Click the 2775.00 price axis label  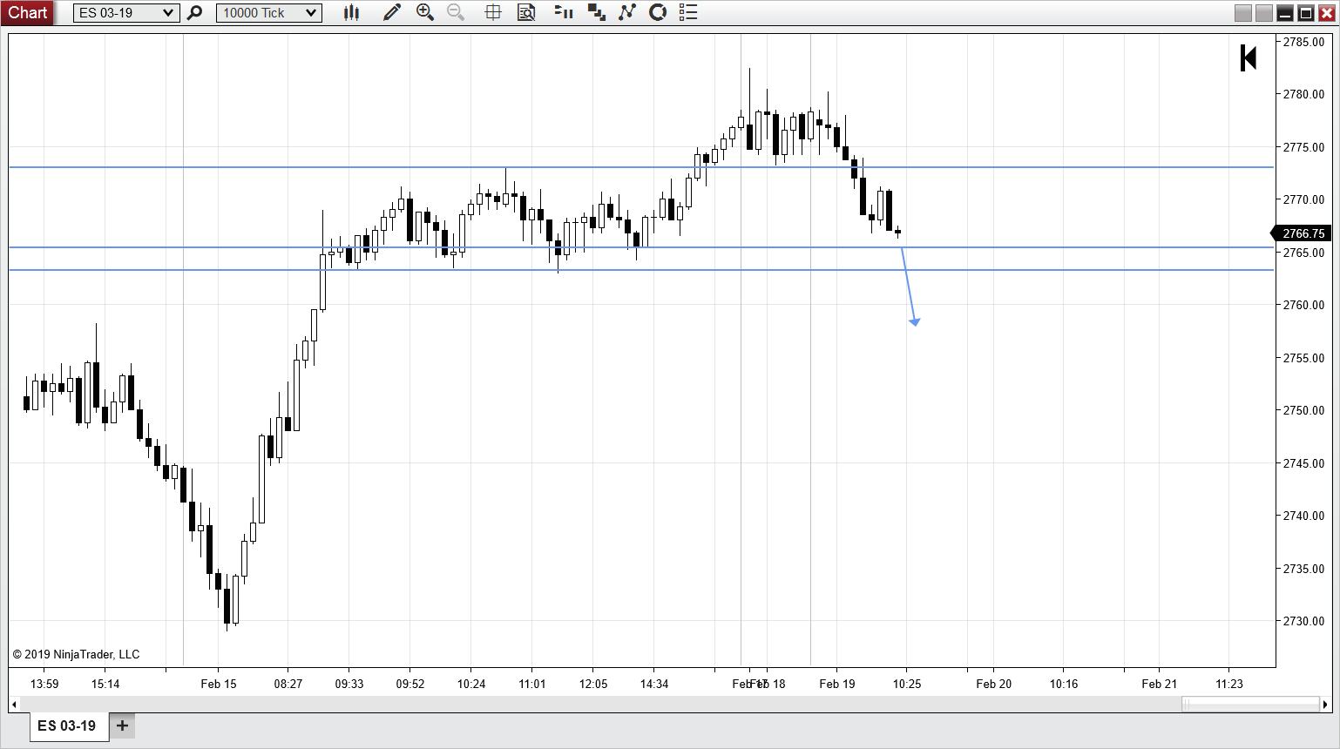click(x=1303, y=147)
